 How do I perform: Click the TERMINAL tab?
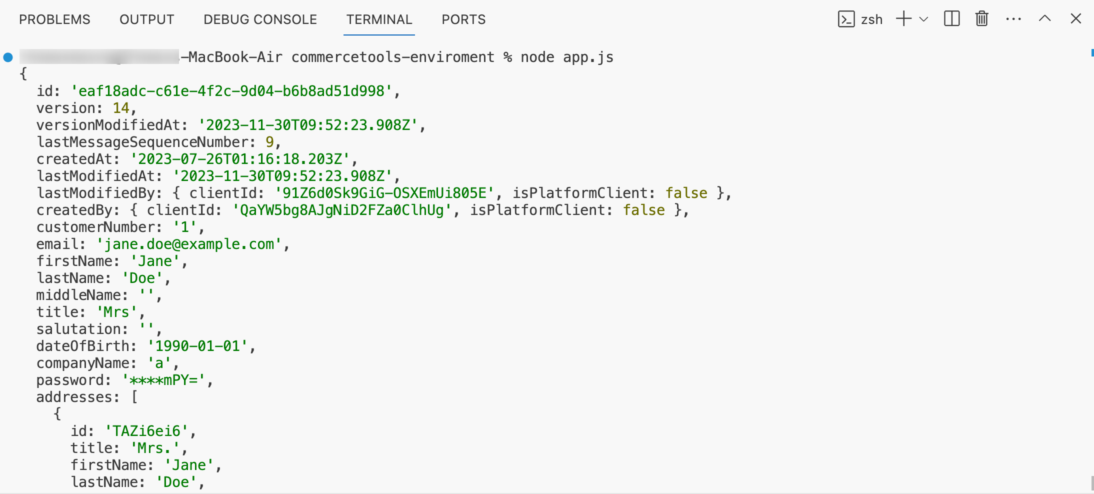coord(379,19)
